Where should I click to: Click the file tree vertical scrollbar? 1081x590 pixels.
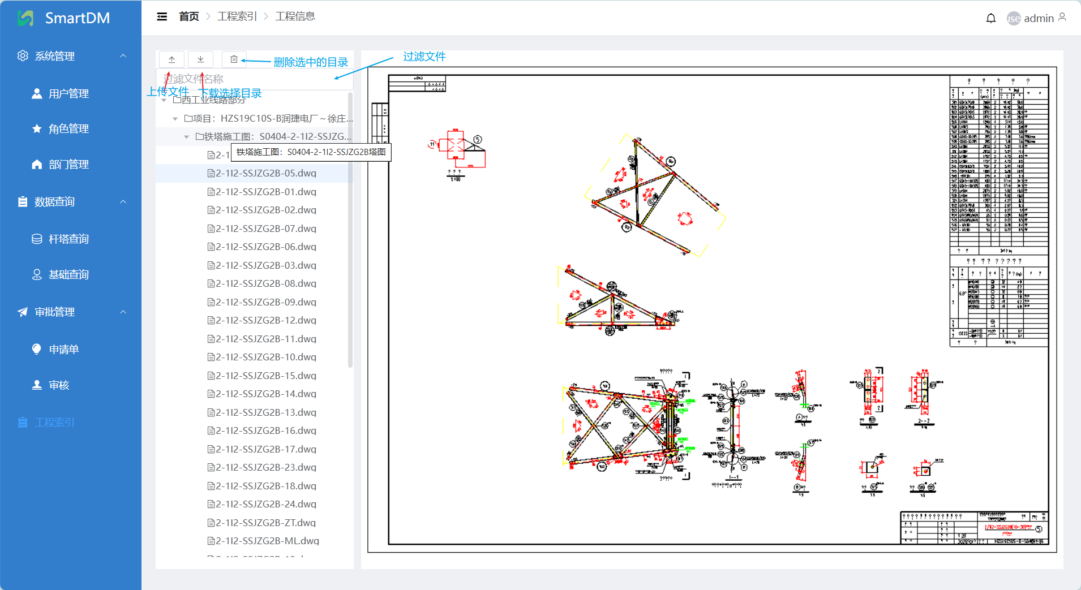(350, 229)
